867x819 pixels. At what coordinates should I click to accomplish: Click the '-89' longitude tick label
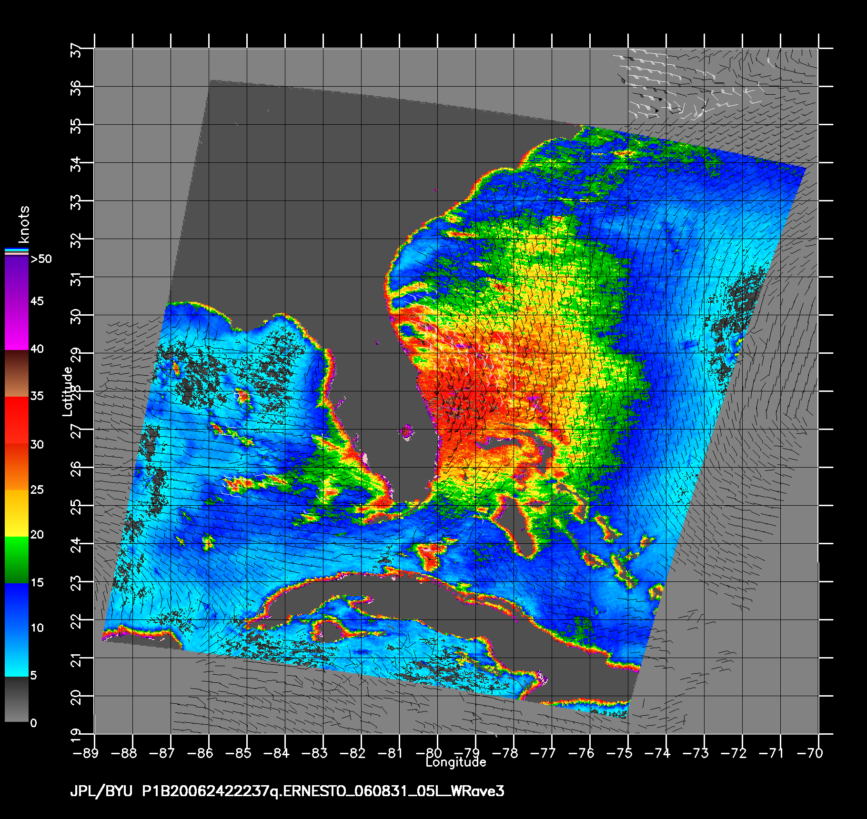[85, 753]
